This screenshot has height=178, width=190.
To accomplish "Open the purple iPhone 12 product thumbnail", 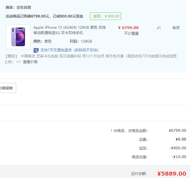I will click(x=18, y=37).
